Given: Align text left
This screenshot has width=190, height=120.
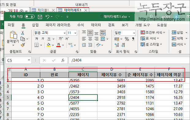Looking at the screenshot, I should (84, 39).
